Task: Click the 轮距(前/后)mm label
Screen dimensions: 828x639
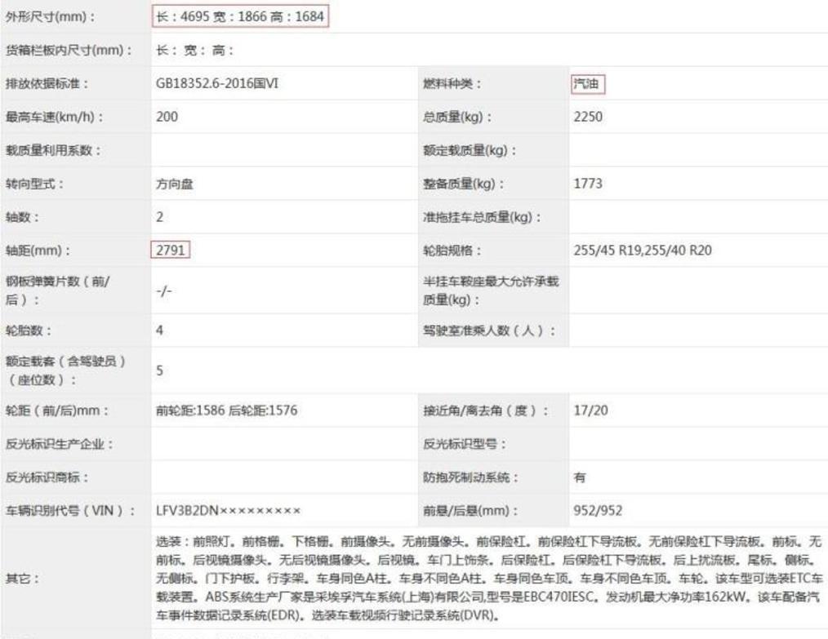Action: [57, 410]
